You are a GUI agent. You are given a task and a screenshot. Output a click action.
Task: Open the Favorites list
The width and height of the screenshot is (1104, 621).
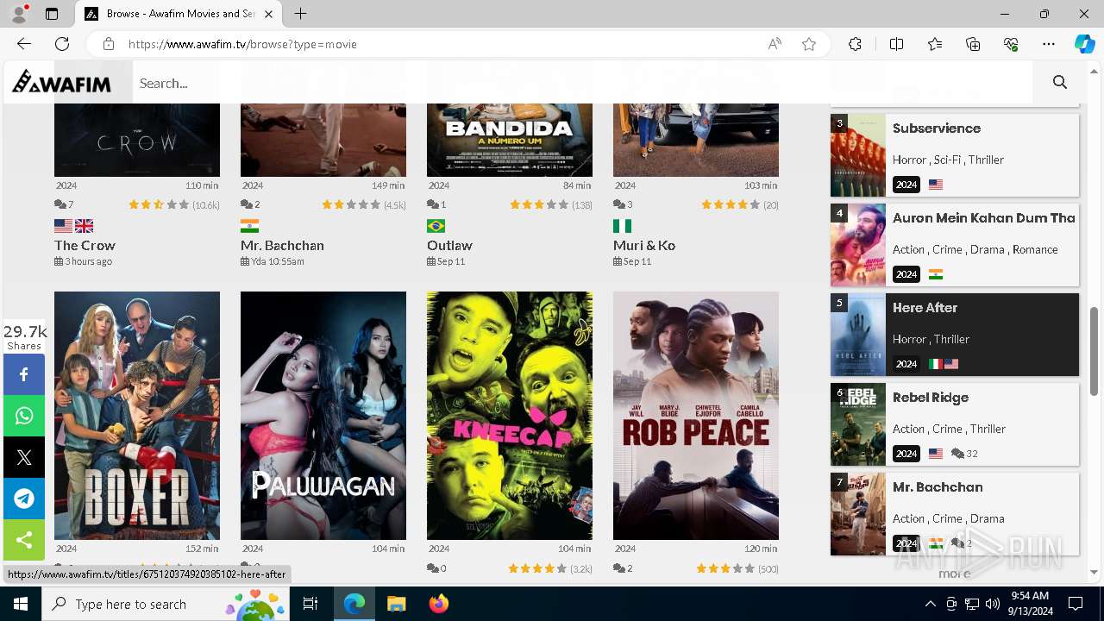(x=935, y=44)
